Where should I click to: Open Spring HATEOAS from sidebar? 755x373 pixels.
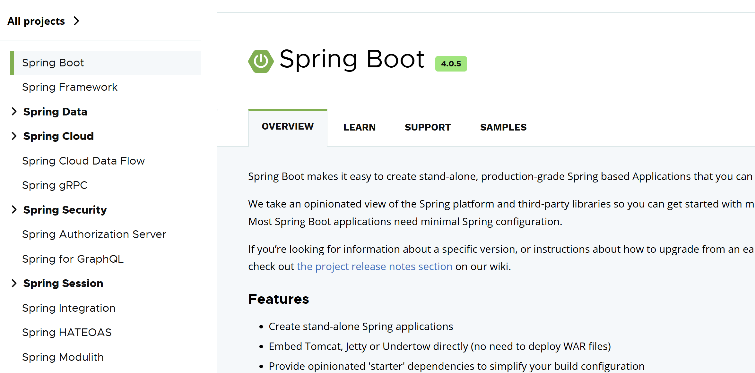[x=67, y=333]
